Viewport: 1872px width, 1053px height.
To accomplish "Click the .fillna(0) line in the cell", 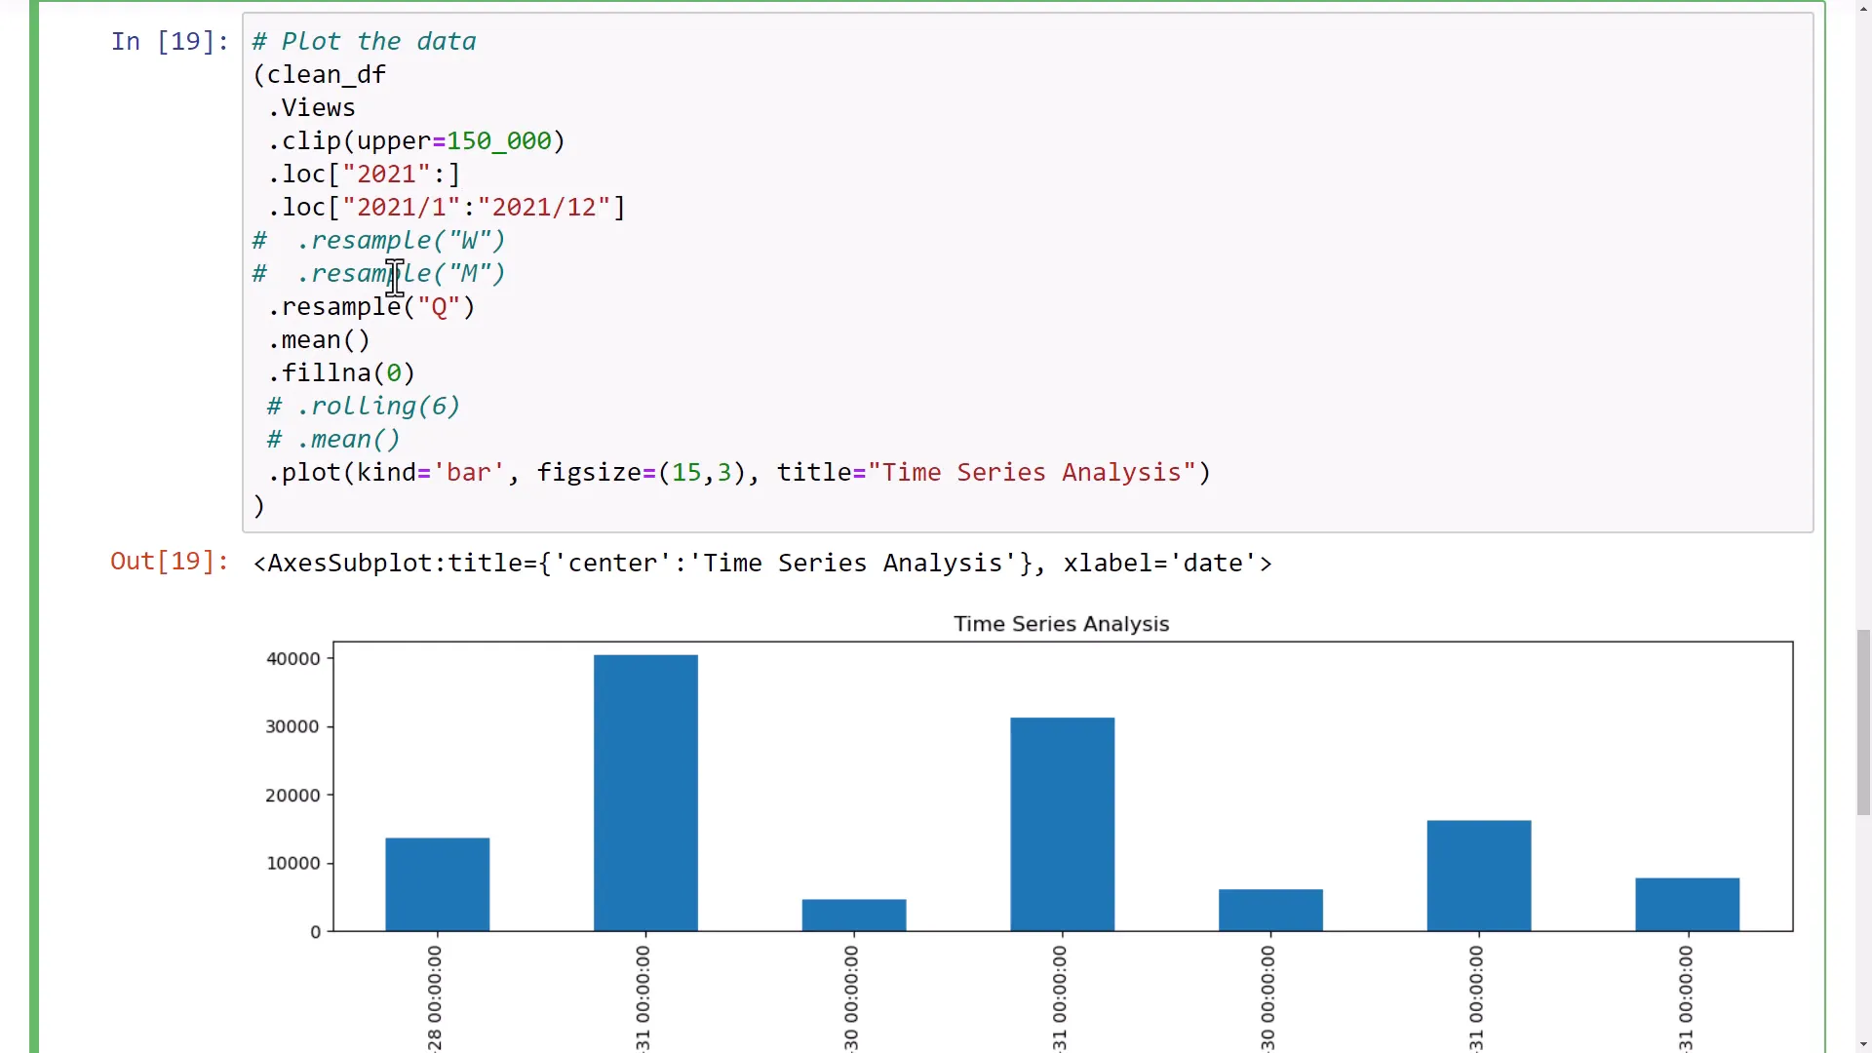I will click(x=340, y=373).
